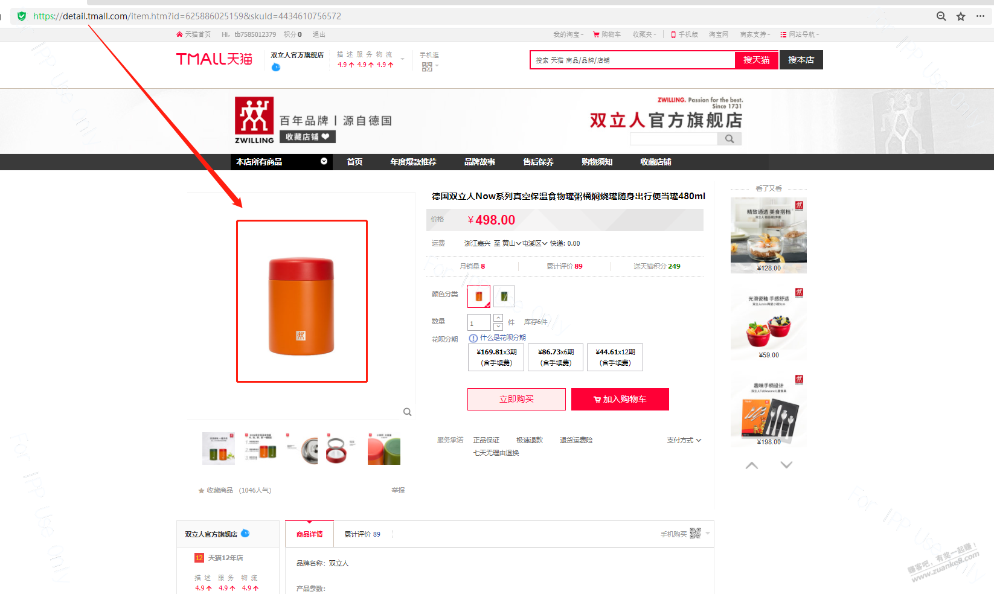Select the orange color option swatch
This screenshot has height=594, width=994.
tap(479, 296)
